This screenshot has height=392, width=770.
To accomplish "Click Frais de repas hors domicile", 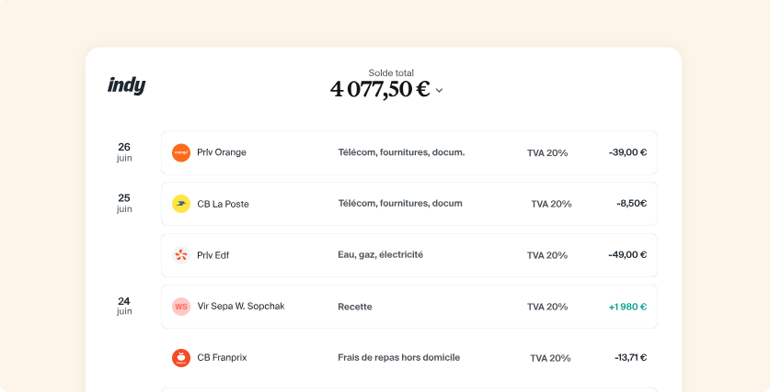I will (x=398, y=358).
